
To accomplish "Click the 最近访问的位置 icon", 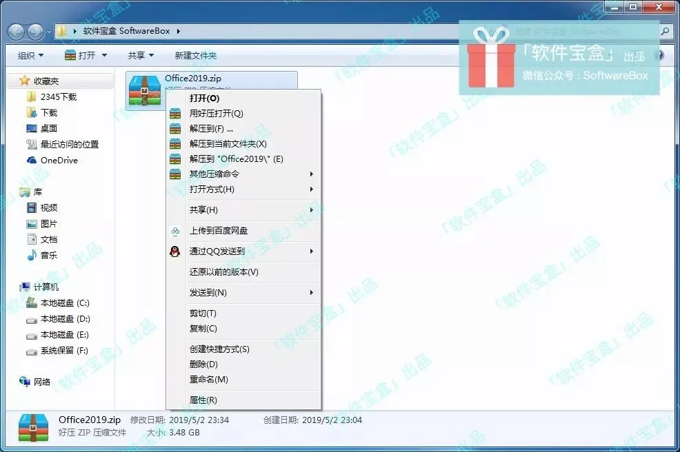I will (31, 144).
